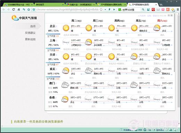Click the red square extension icon
This screenshot has height=133, width=181.
153,9
